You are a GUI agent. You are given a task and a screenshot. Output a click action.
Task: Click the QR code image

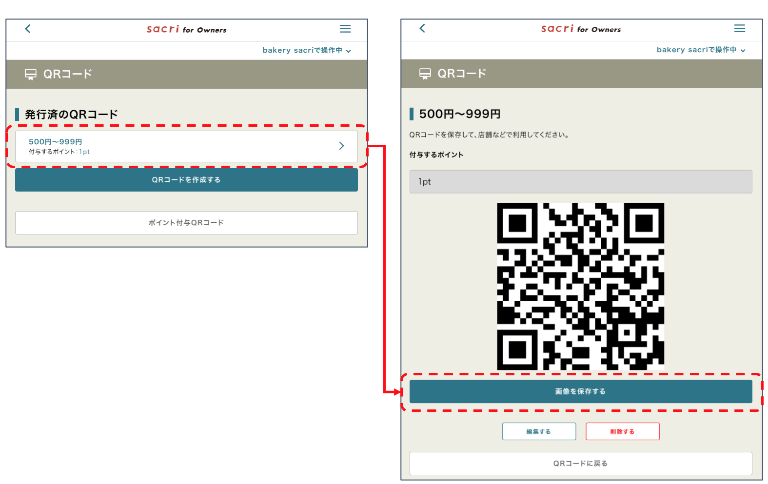[581, 287]
